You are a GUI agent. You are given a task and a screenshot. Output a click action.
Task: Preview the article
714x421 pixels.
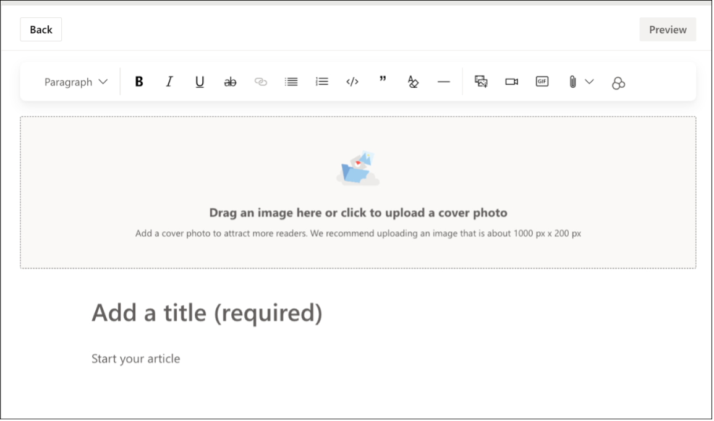pos(667,29)
